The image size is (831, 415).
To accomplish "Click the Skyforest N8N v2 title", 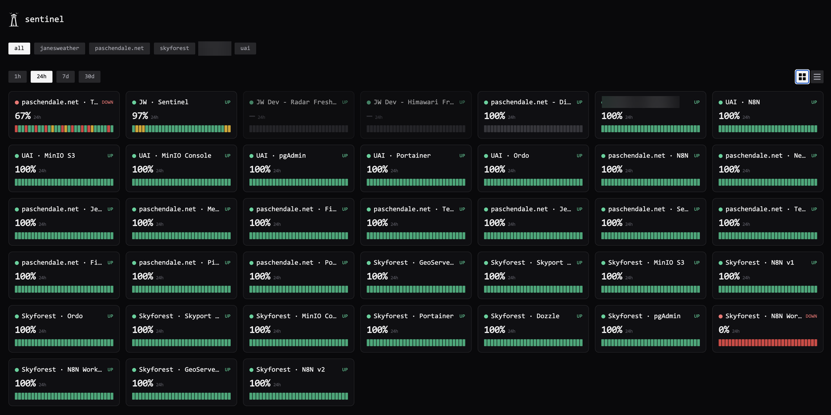I will 290,369.
